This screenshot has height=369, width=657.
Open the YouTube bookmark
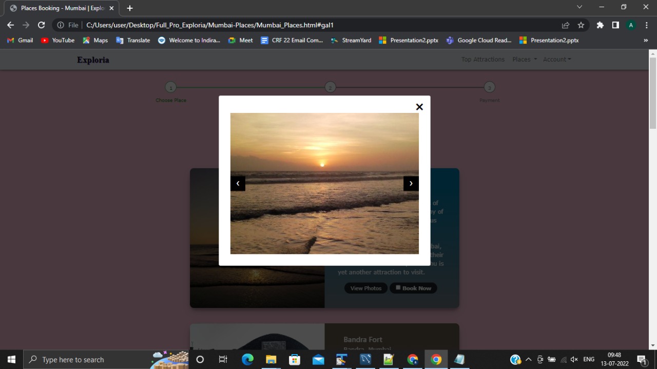coord(57,40)
